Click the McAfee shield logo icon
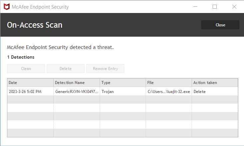Screen dimensions: 244x146 (x=7, y=7)
